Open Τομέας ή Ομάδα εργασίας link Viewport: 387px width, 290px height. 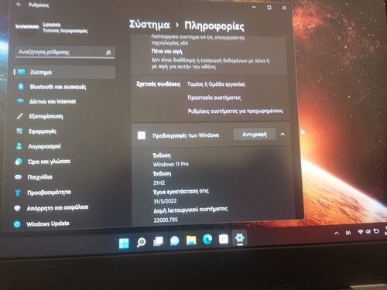click(x=216, y=84)
